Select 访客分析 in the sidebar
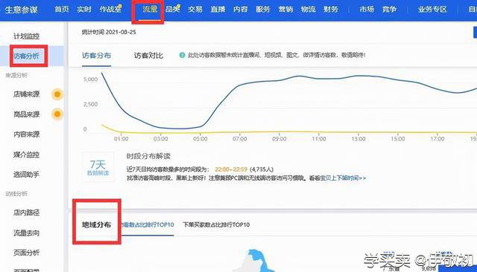 [27, 56]
